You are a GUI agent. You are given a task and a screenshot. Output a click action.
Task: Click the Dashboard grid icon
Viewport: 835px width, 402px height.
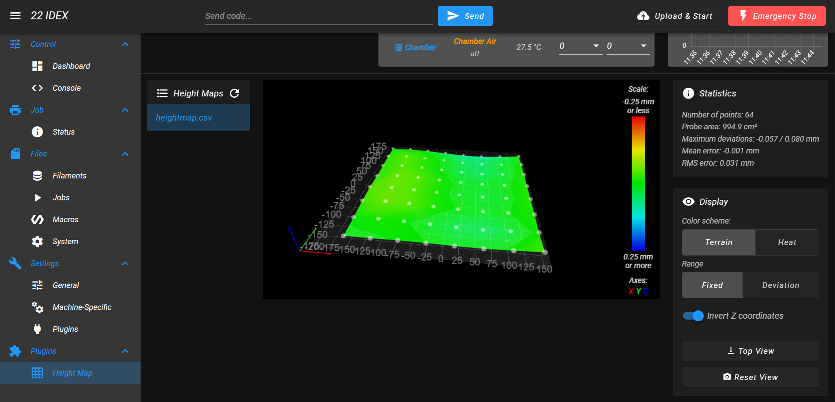37,66
